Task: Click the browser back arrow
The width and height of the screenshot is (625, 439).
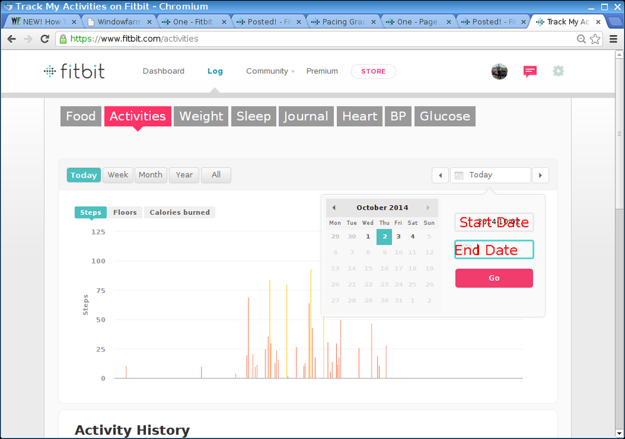Action: click(11, 39)
